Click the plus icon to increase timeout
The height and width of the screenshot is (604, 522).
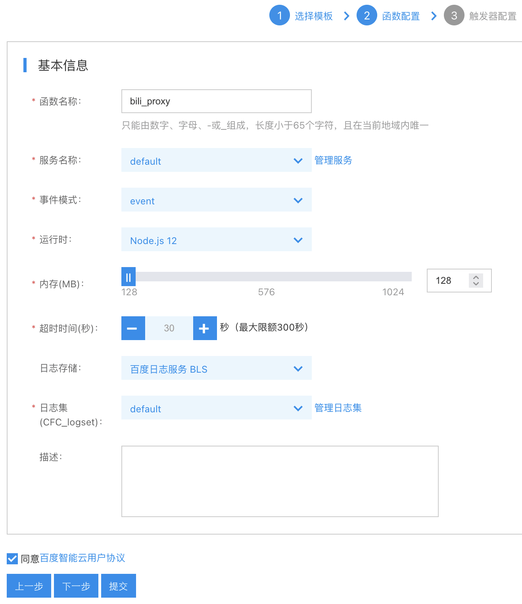(x=205, y=328)
